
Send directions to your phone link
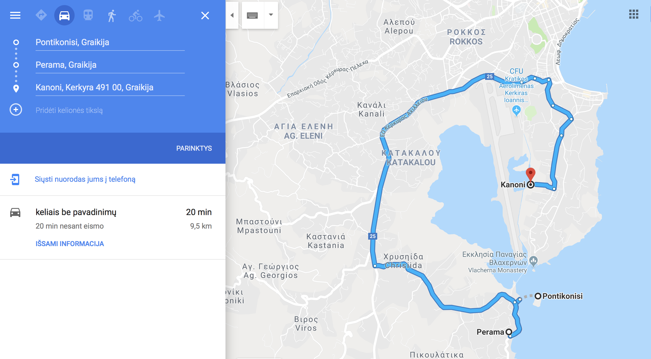pos(85,179)
